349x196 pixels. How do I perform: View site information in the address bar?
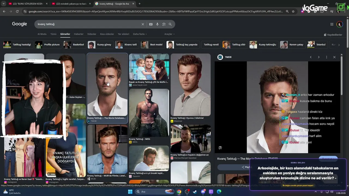[x=25, y=11]
